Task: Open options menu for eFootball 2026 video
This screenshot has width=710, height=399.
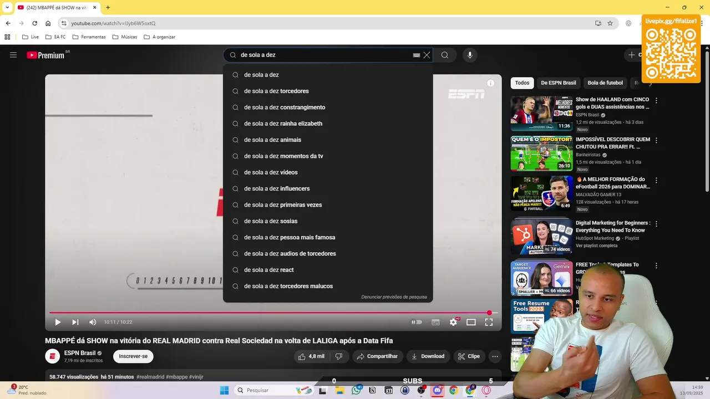Action: pos(656,181)
